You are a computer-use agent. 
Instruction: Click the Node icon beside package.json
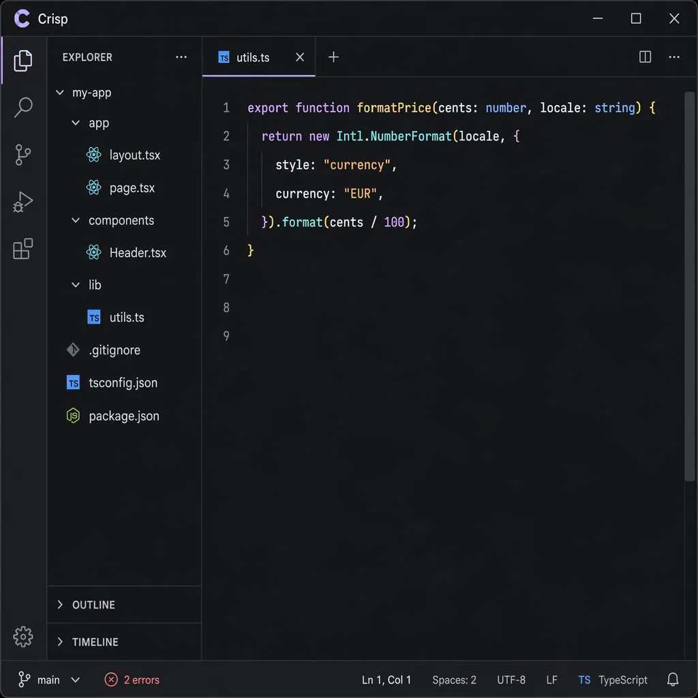(73, 415)
